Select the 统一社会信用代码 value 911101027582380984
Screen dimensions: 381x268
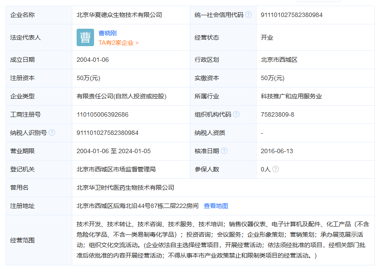pos(292,15)
